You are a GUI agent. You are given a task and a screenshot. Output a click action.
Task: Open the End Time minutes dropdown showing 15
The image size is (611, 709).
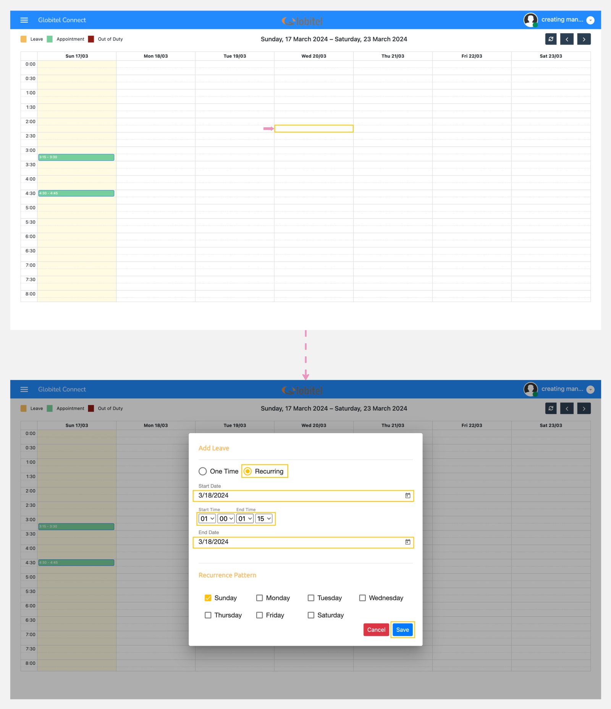coord(263,519)
